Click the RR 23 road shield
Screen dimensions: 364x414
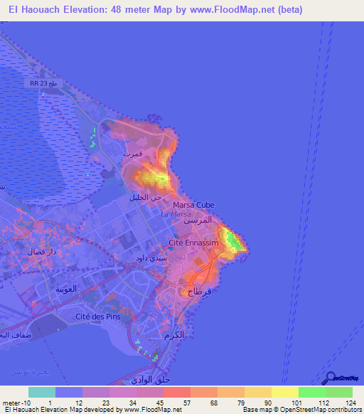coord(43,83)
